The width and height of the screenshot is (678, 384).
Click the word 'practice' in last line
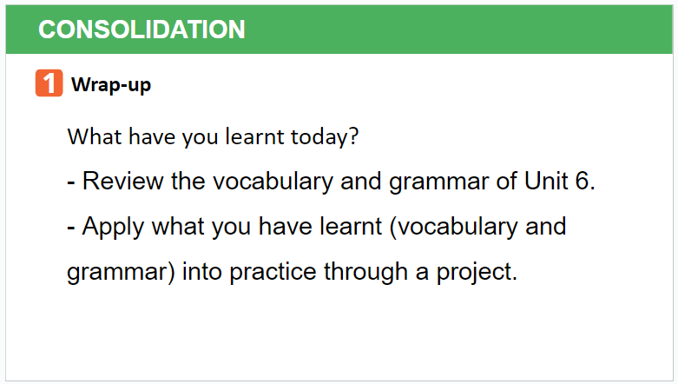click(273, 272)
